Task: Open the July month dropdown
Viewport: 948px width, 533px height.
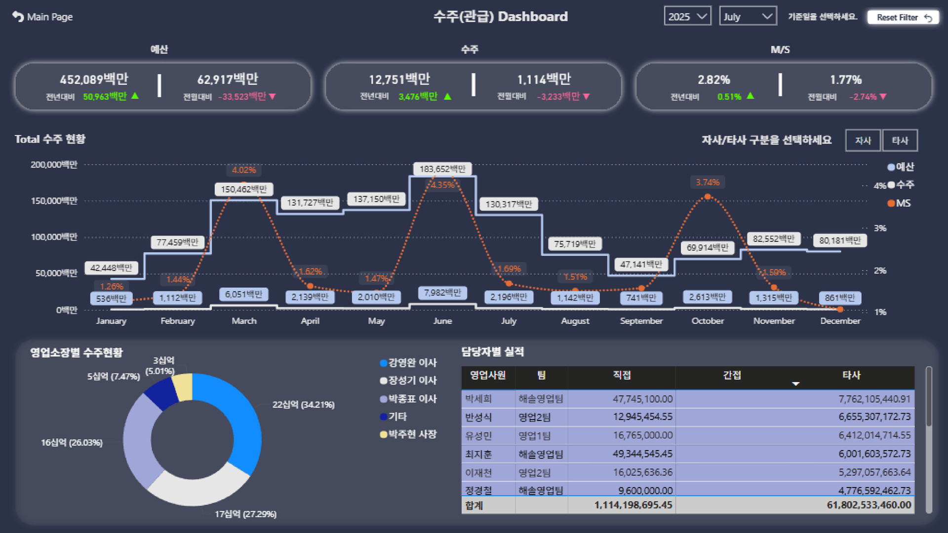Action: point(748,17)
